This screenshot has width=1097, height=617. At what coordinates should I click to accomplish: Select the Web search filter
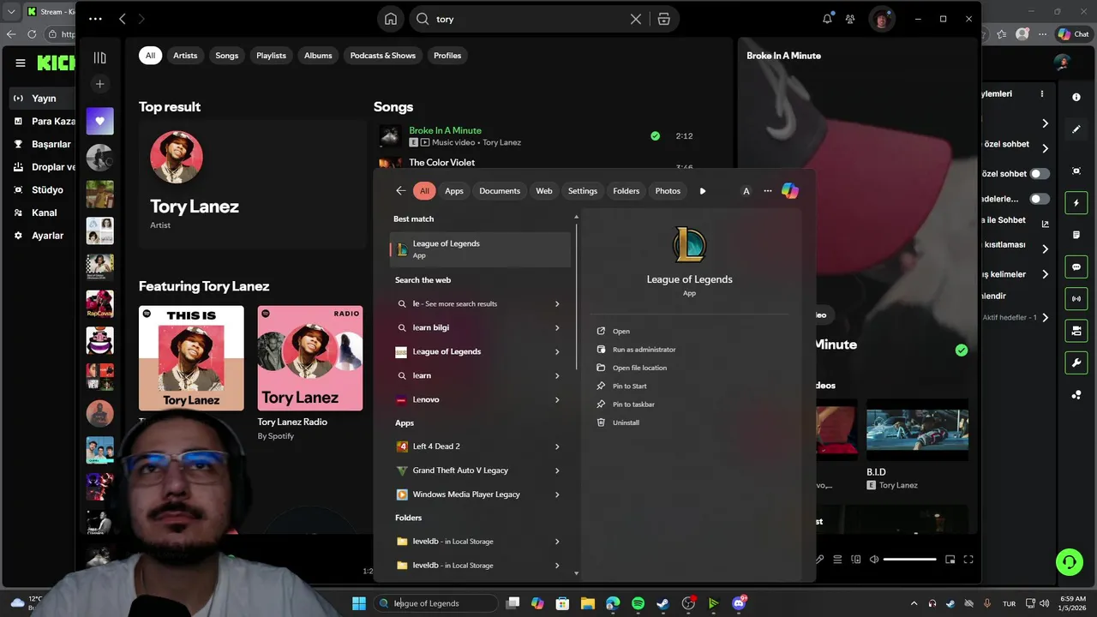click(x=544, y=191)
